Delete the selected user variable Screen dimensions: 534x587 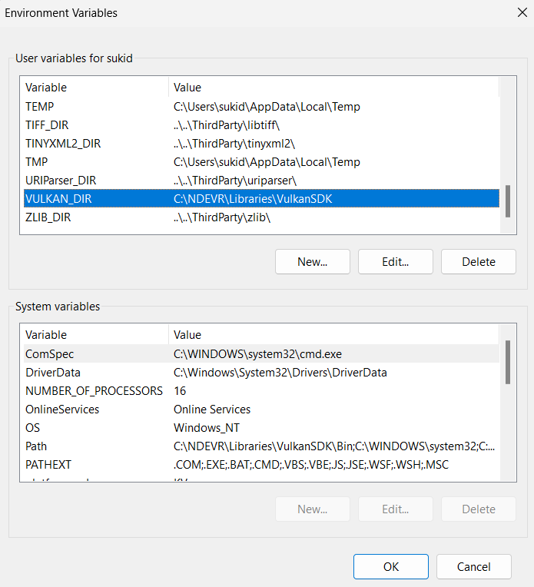tap(478, 261)
